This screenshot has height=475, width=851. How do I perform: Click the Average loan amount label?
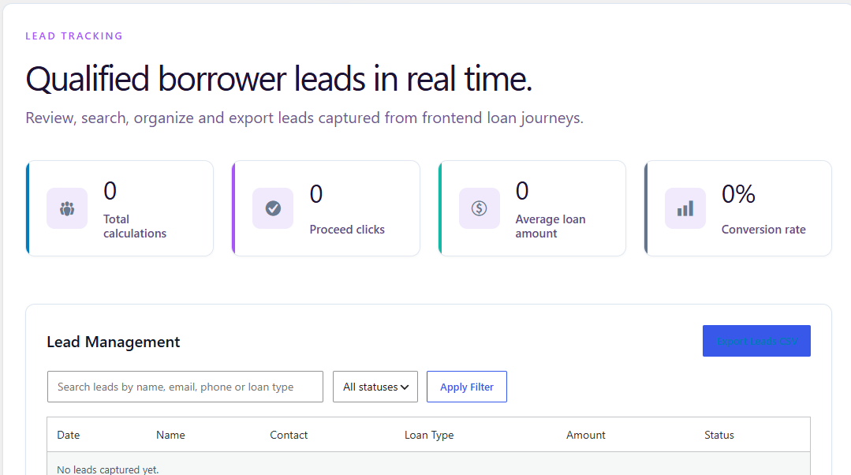coord(551,226)
